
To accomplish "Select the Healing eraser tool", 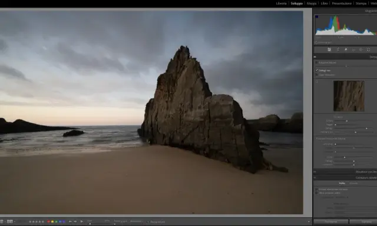I will [x=346, y=49].
